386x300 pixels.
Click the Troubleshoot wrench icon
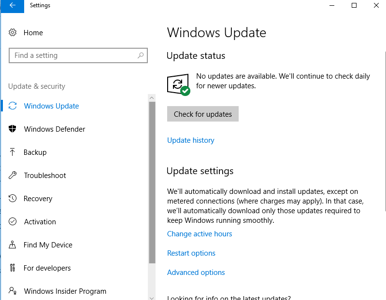click(13, 175)
